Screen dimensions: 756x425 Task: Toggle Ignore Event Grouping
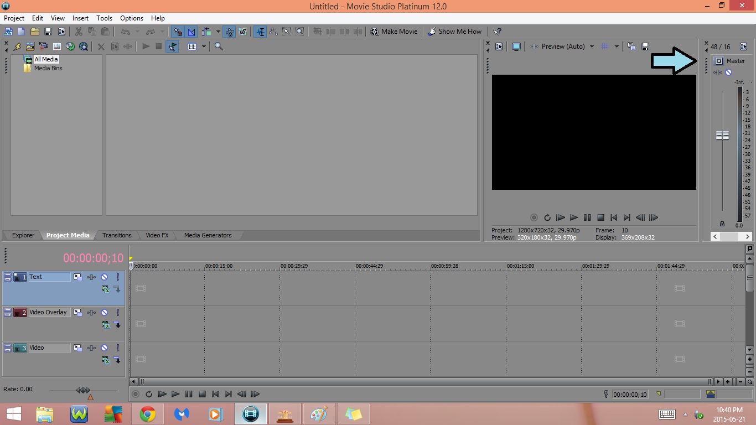coord(243,32)
